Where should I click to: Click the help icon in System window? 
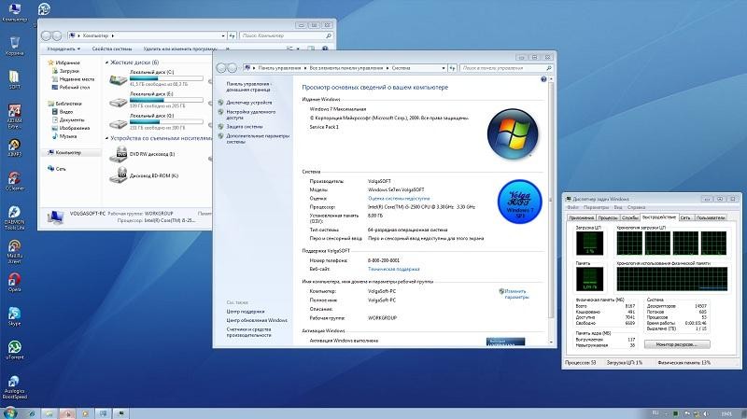tap(543, 79)
